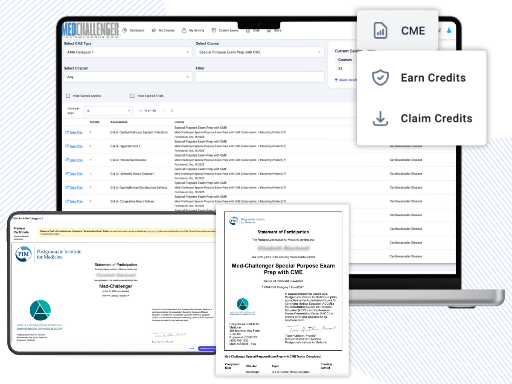Click the My Courses graduation cap icon
The width and height of the screenshot is (512, 384).
coord(154,30)
